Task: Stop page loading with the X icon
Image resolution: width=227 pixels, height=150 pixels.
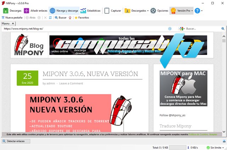Action: click(45, 18)
